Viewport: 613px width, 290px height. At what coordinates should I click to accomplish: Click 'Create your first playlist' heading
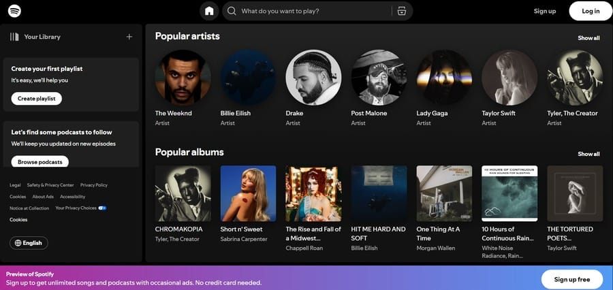coord(47,69)
